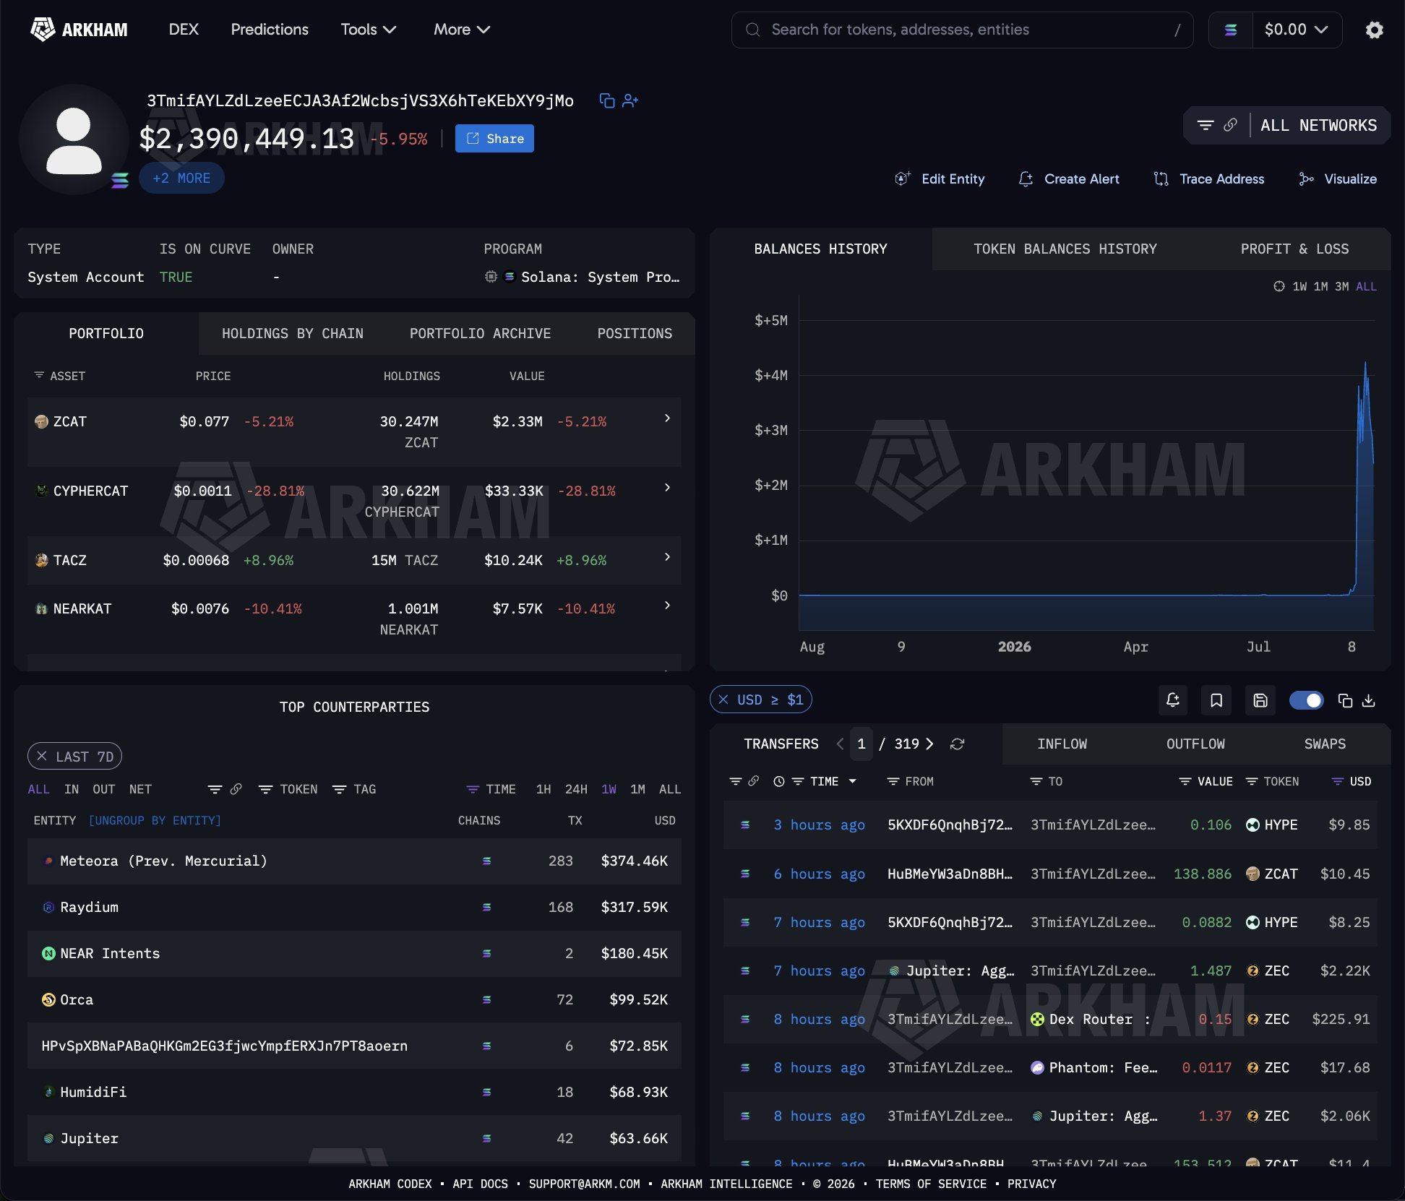Click the bookmark icon above transfers
This screenshot has height=1201, width=1405.
coord(1216,699)
